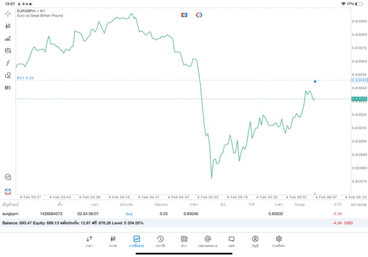This screenshot has width=368, height=257.
Task: Open the mailbox @ tab
Action: pos(208,241)
